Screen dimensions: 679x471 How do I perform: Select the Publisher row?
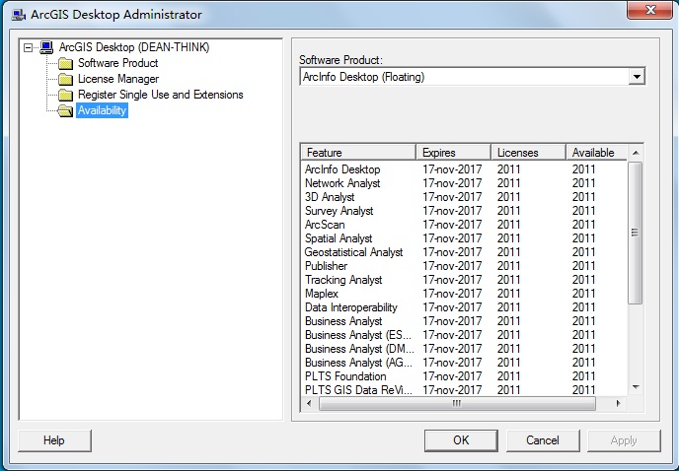click(464, 266)
